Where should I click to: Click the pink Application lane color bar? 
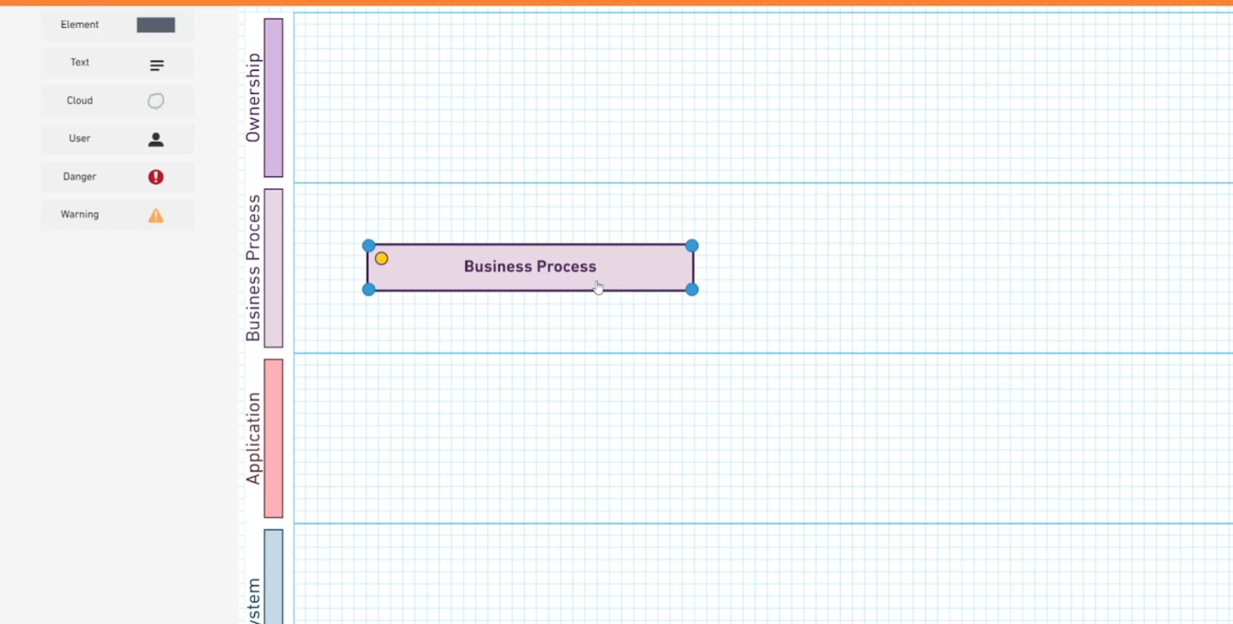[x=274, y=438]
